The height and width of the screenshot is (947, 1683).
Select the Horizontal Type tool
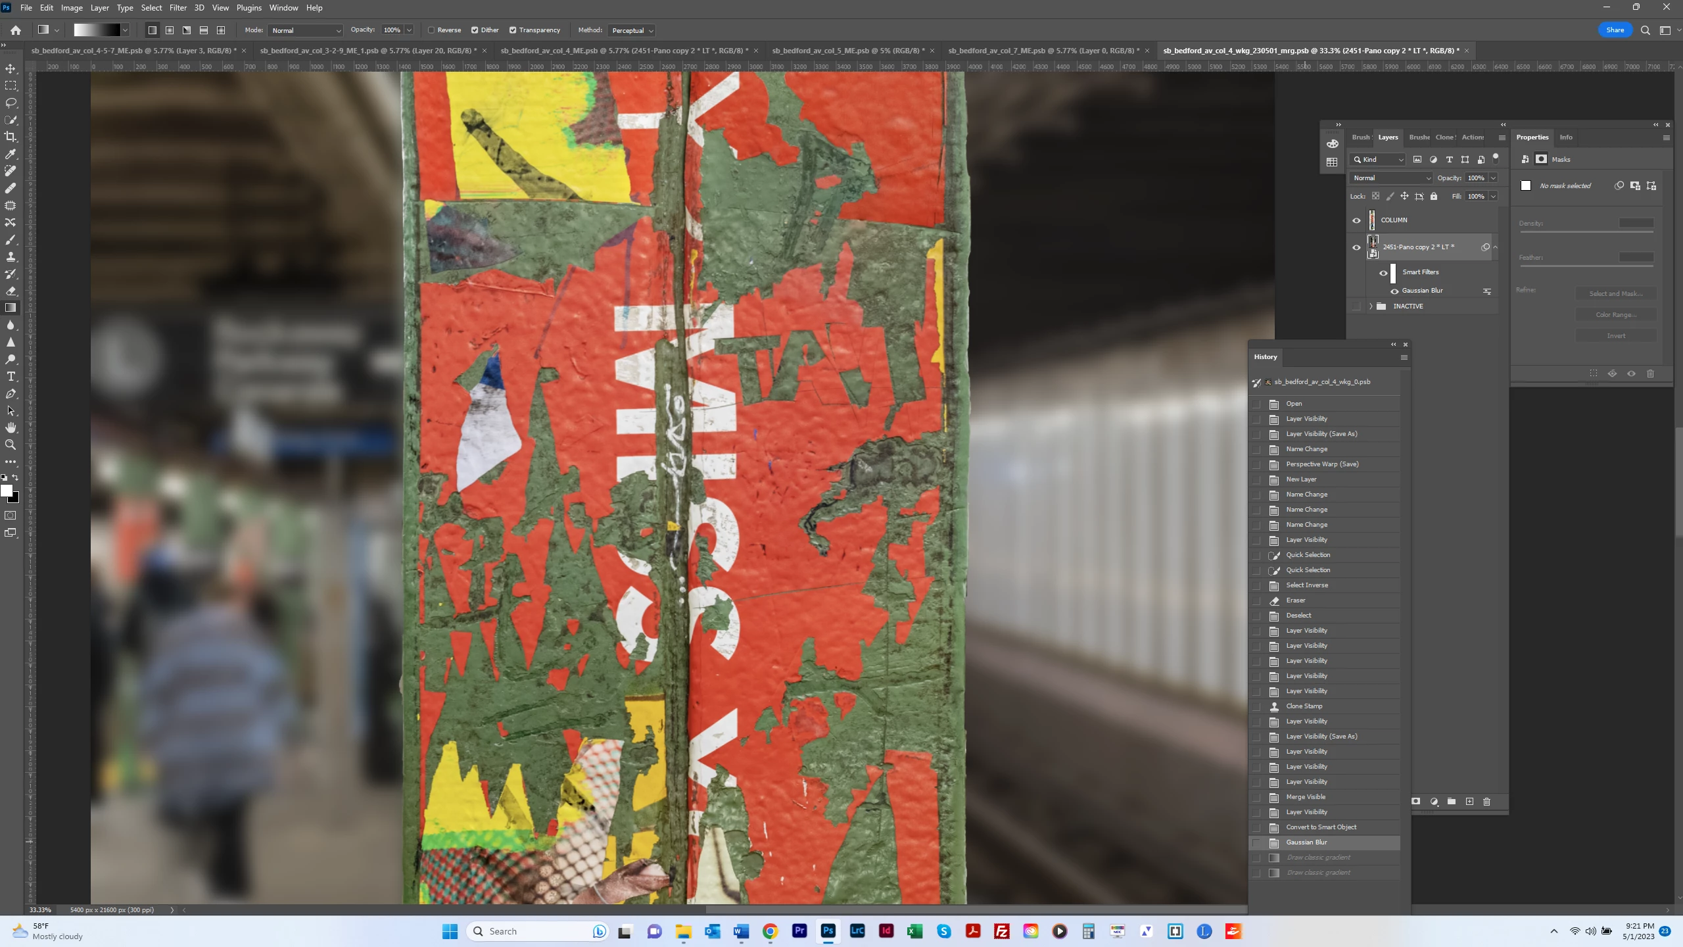click(11, 376)
